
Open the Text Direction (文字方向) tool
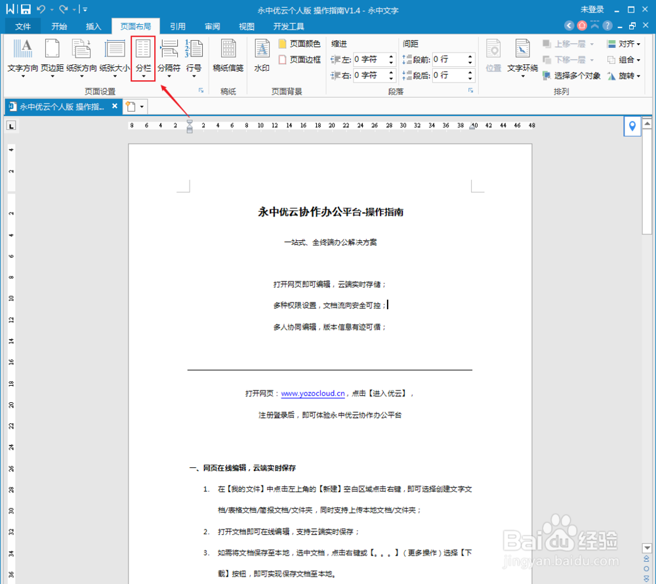point(22,58)
